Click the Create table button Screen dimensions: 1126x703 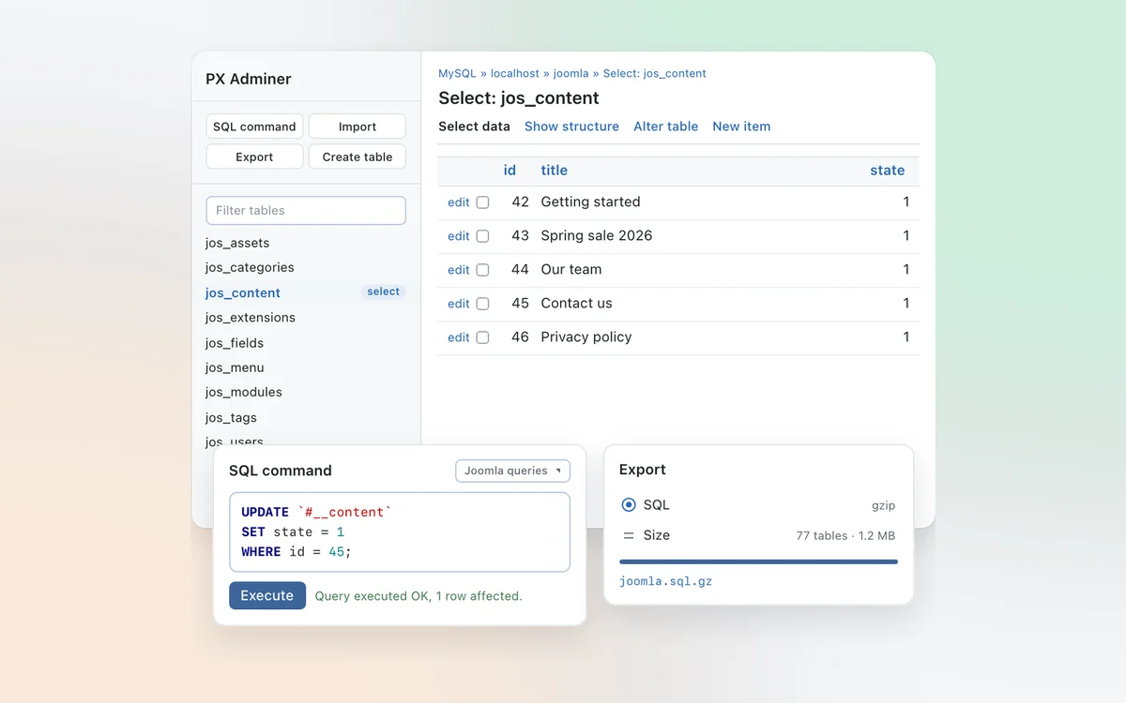[x=358, y=157]
